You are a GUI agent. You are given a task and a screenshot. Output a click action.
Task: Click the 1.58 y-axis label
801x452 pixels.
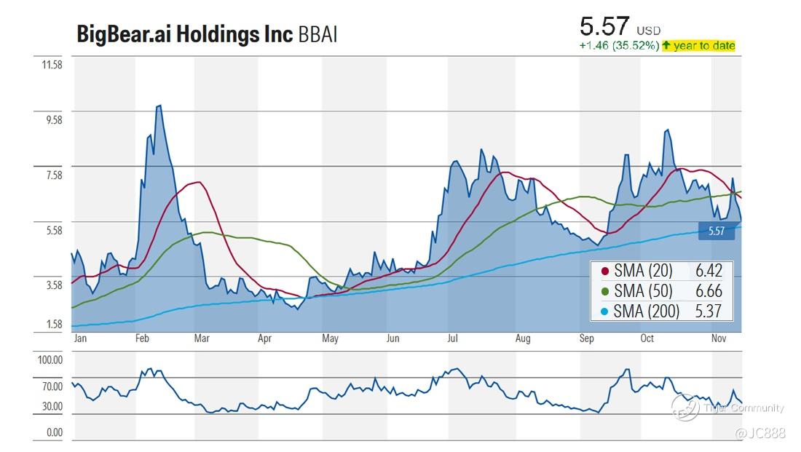coord(54,325)
